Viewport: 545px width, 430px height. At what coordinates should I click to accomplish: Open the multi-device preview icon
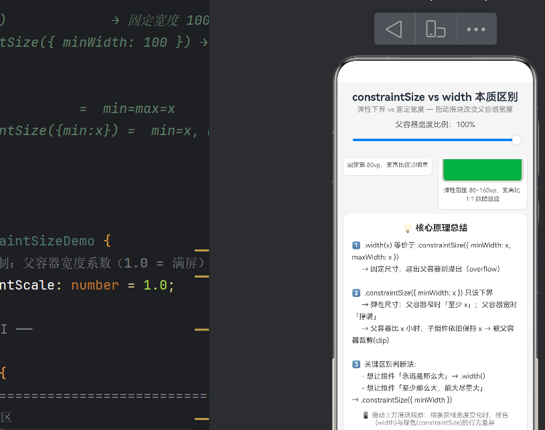(435, 29)
